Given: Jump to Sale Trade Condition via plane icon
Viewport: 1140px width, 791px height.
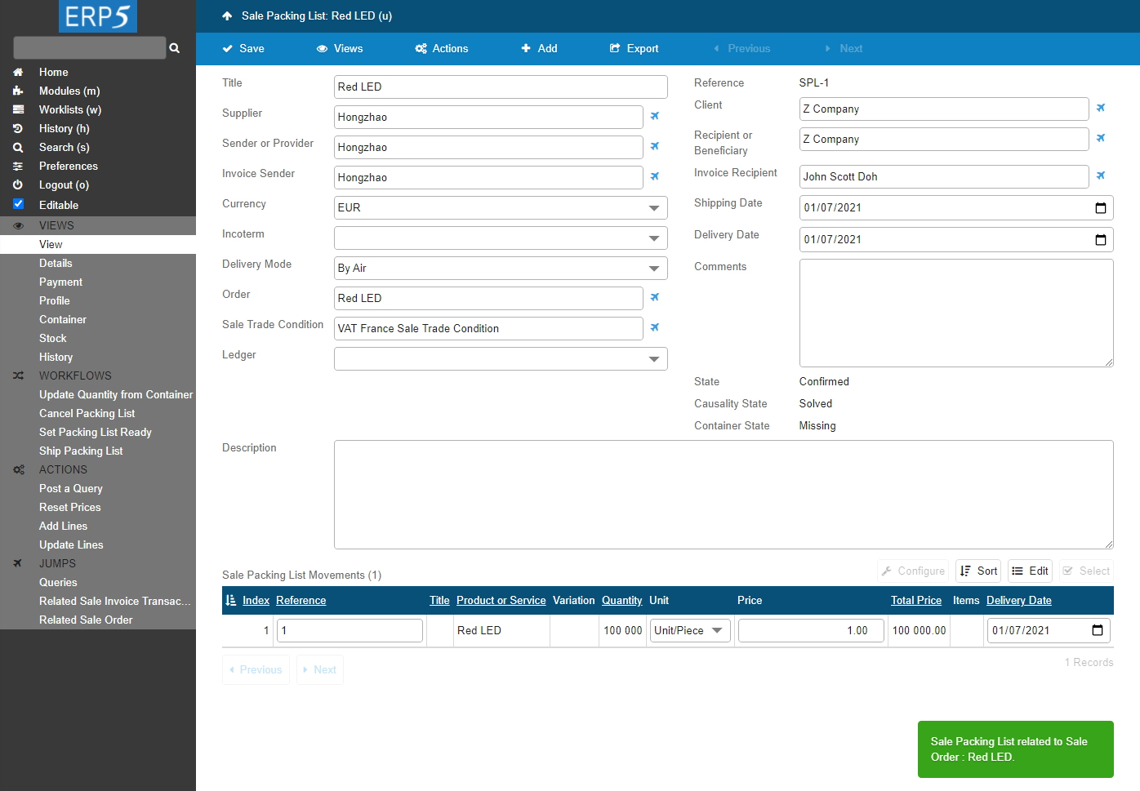Looking at the screenshot, I should (655, 327).
